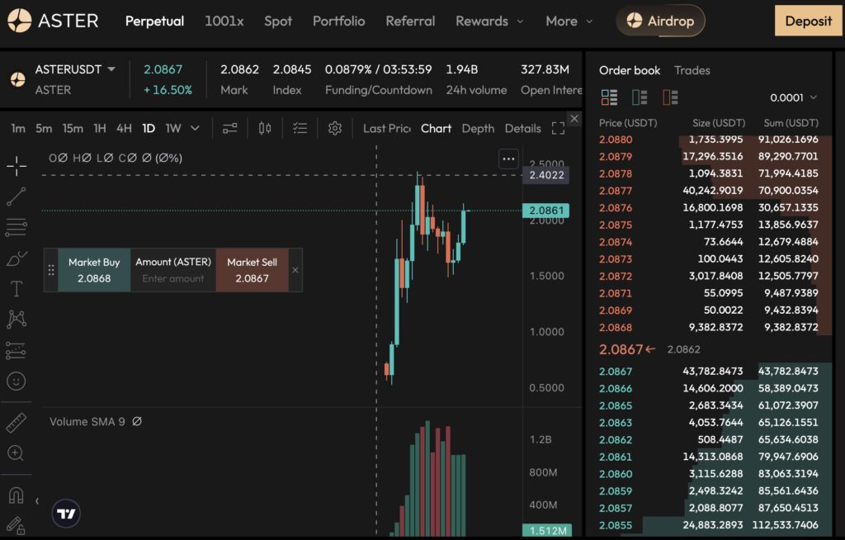Expand the More navigation menu
Screen dimensions: 845x540
(570, 21)
